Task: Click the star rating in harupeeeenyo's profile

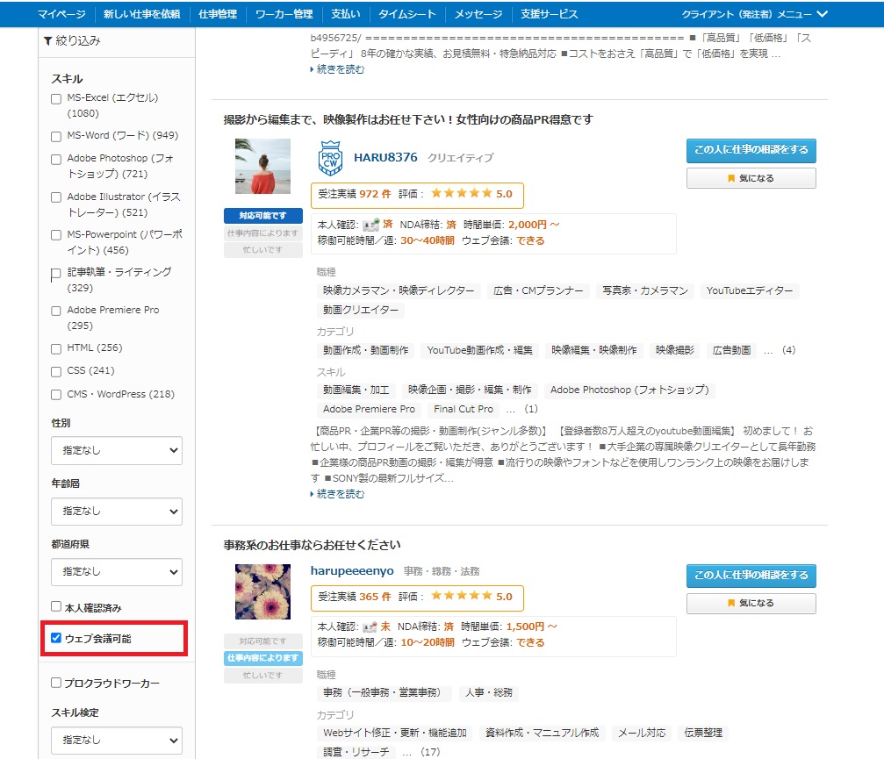Action: click(x=462, y=597)
